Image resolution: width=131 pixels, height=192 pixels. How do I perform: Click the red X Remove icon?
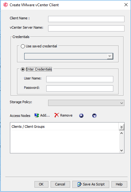pyautogui.click(x=56, y=115)
